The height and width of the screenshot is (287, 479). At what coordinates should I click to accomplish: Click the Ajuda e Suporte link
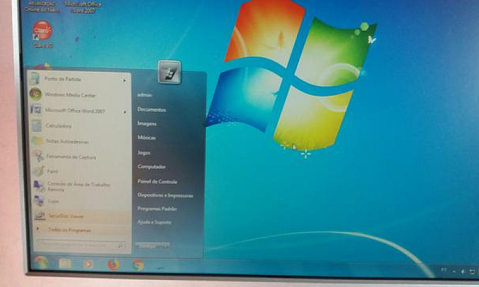click(x=154, y=222)
